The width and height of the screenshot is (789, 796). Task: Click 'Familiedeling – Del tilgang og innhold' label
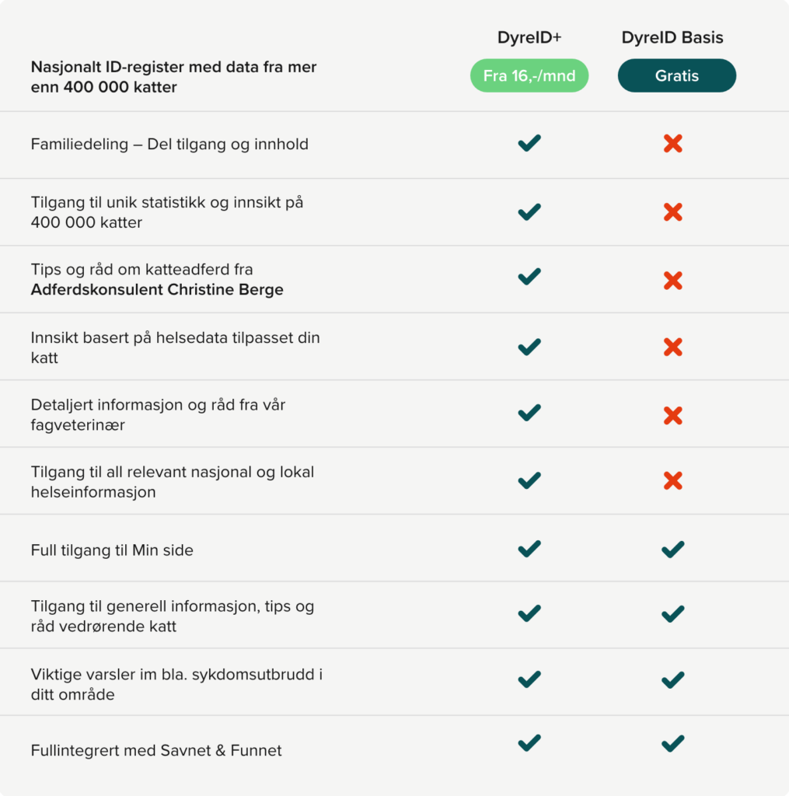coord(169,144)
